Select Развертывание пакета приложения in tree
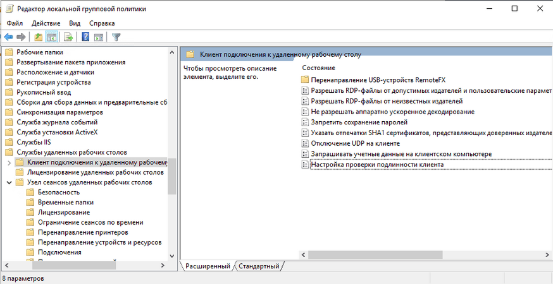The height and width of the screenshot is (284, 553). click(x=71, y=62)
